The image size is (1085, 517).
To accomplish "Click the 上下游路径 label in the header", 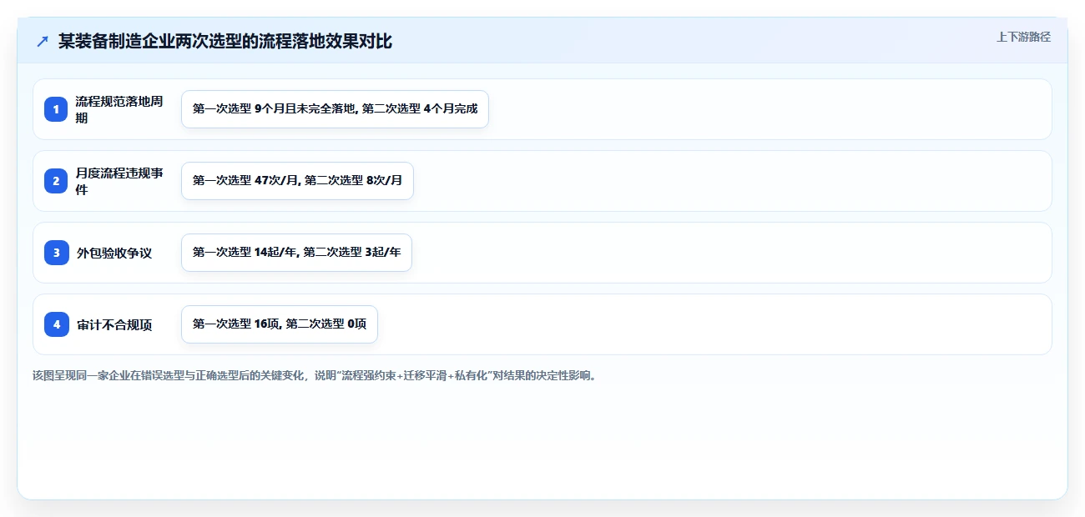I will [1023, 37].
